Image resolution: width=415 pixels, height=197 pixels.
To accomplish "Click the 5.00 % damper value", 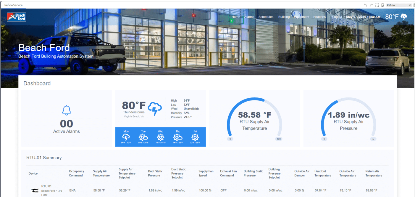I will [x=299, y=191].
